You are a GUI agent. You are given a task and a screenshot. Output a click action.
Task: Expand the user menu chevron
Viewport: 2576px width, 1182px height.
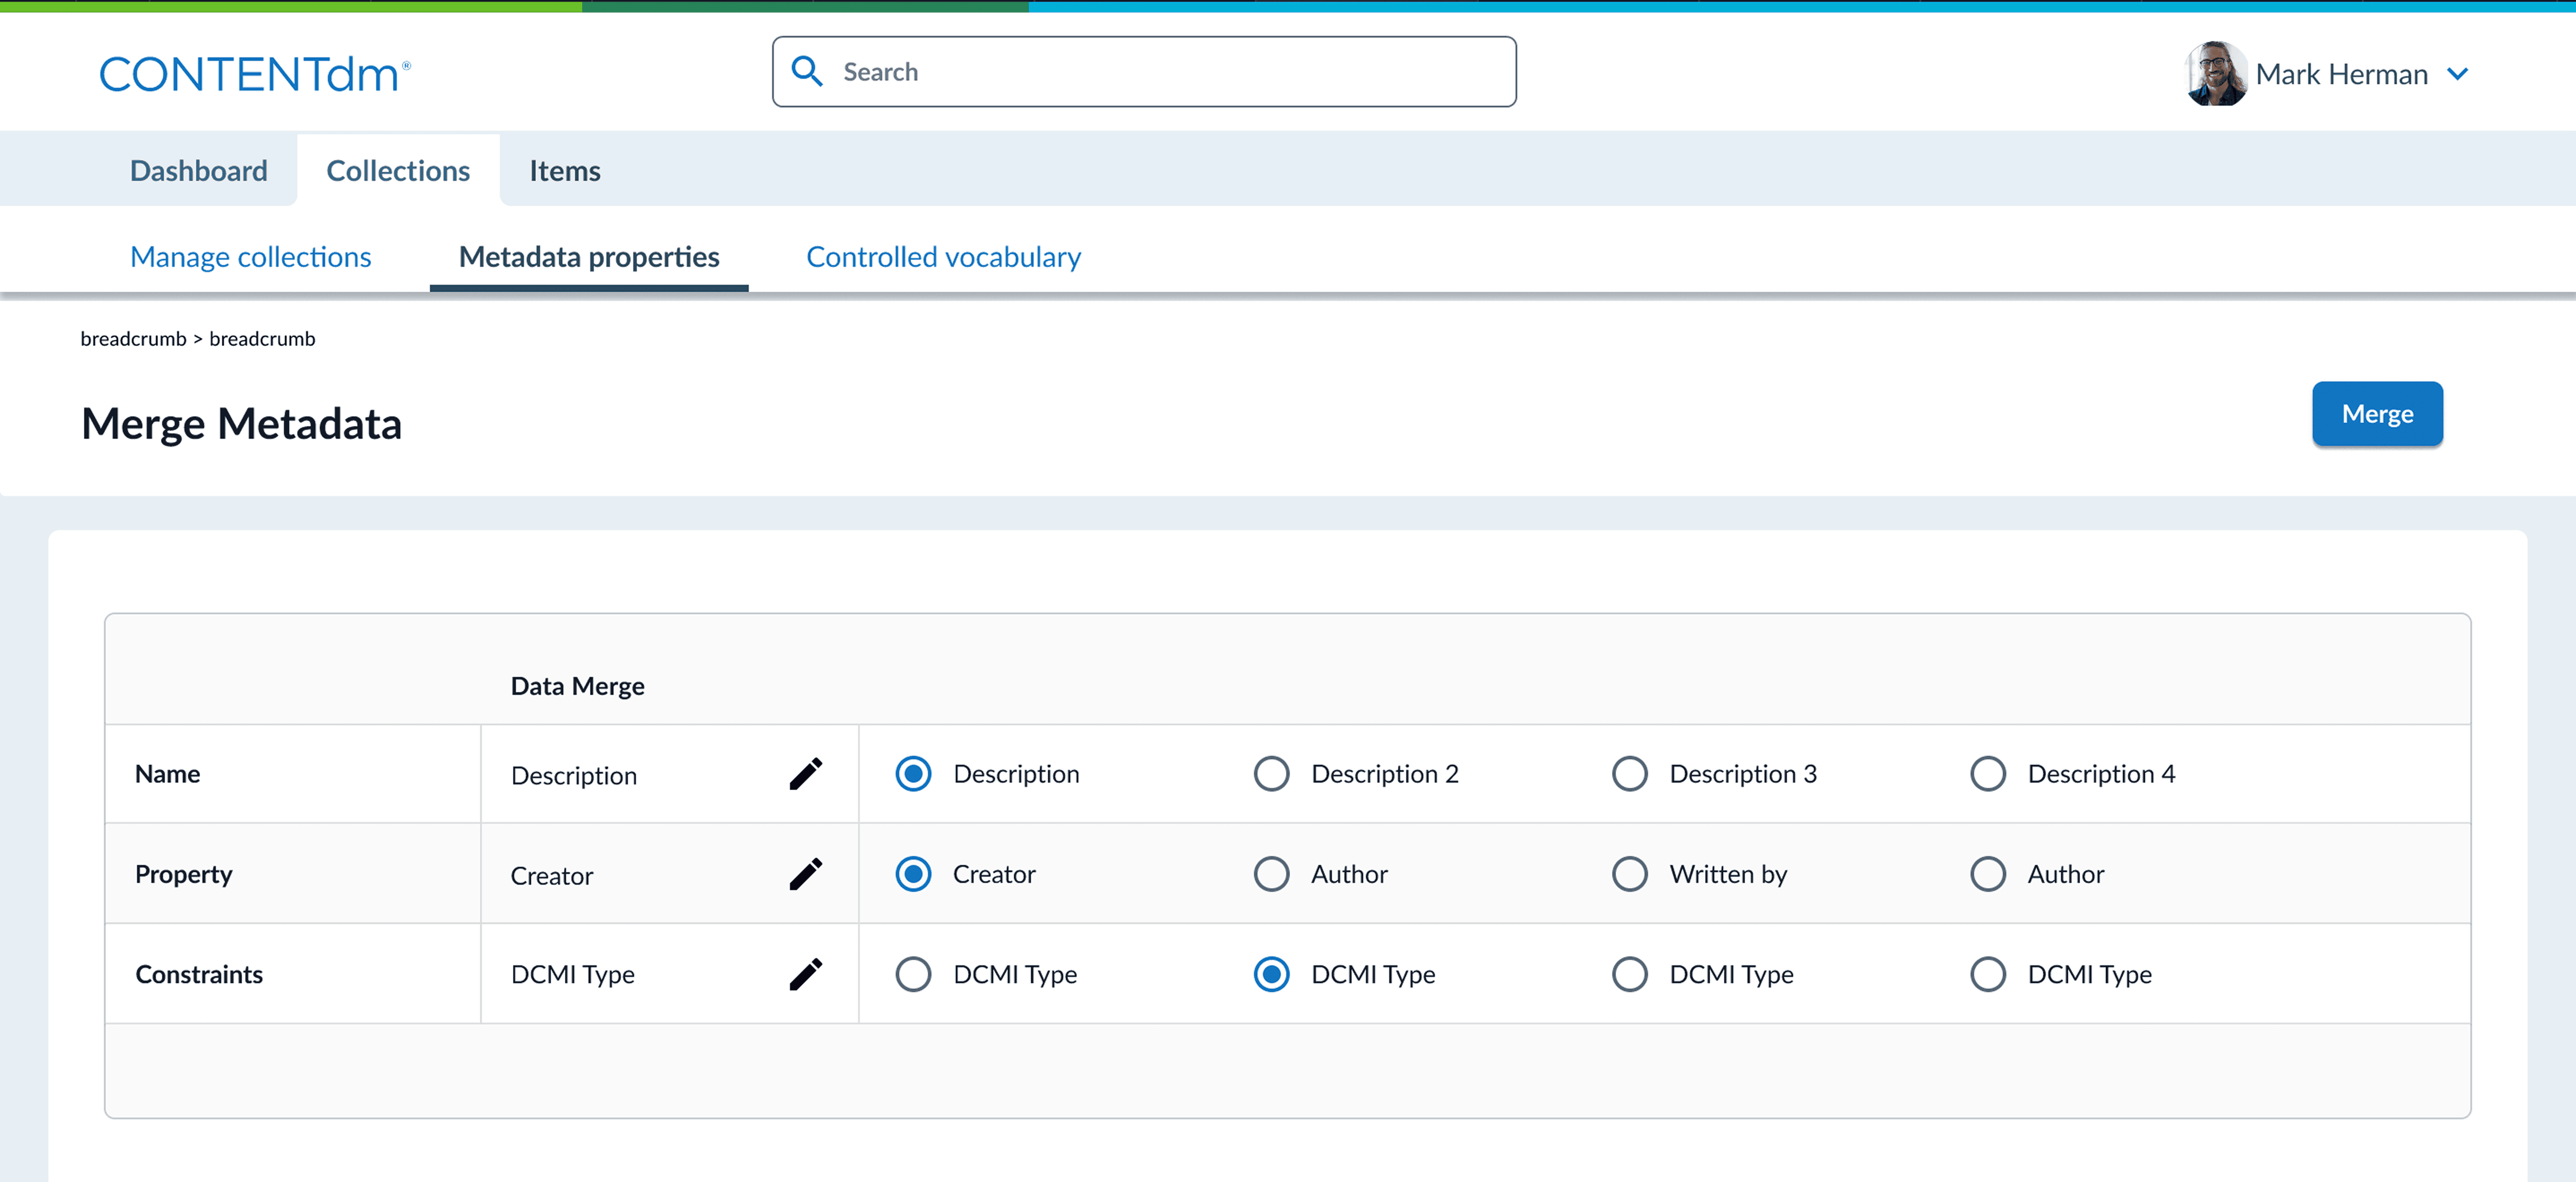pyautogui.click(x=2457, y=73)
